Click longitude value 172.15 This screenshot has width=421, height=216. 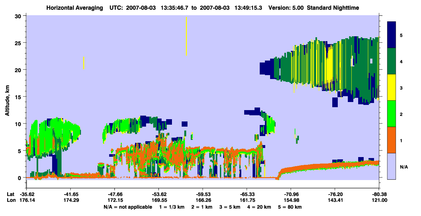114,200
